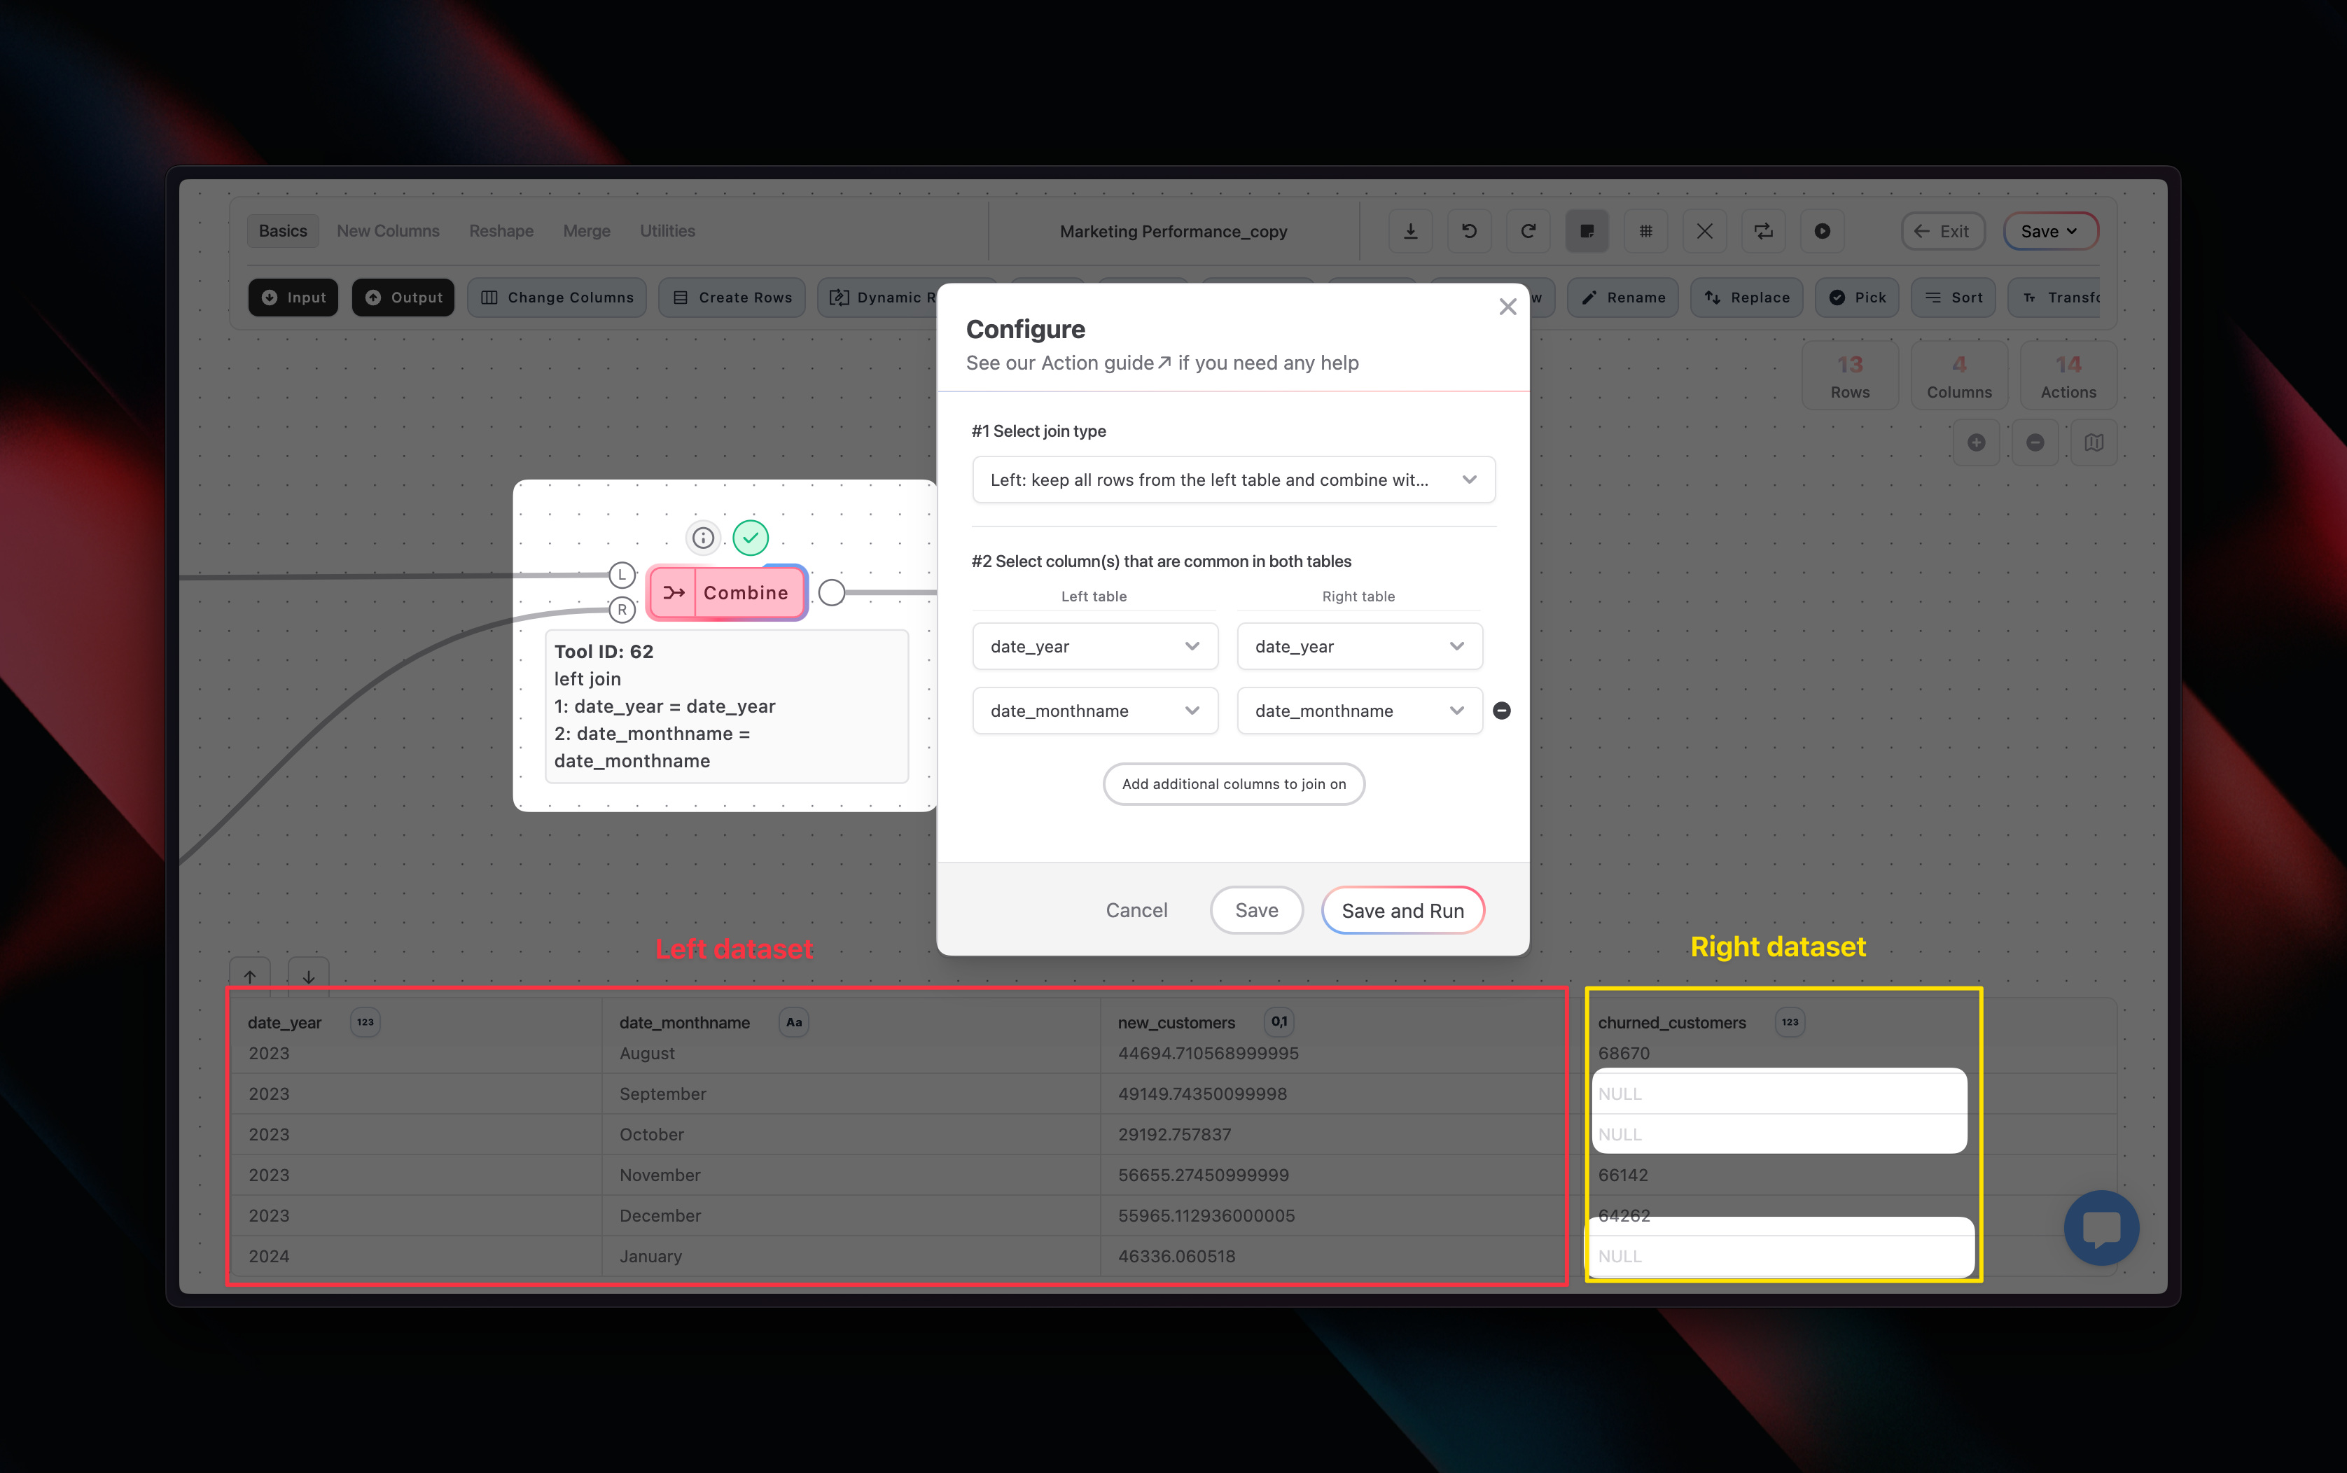
Task: Click the undo arrow icon
Action: point(1469,231)
